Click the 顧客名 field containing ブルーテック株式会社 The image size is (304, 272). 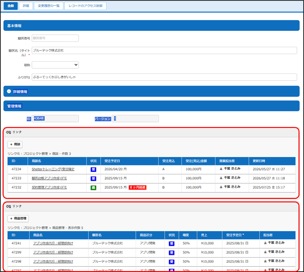tap(164, 50)
